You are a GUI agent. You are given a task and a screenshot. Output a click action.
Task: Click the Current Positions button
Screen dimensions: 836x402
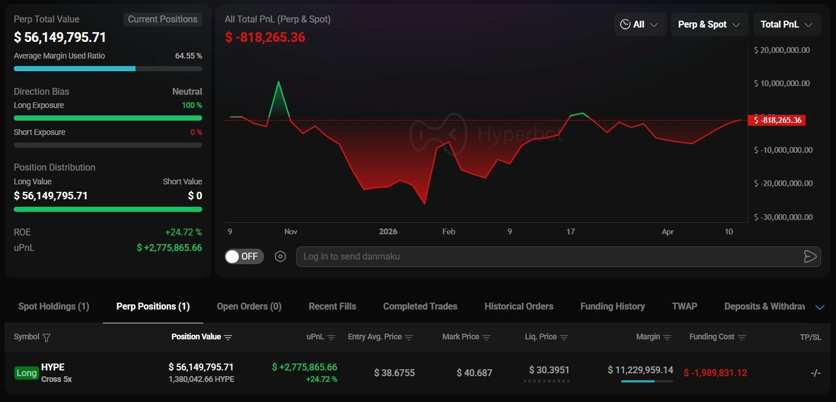coord(162,20)
